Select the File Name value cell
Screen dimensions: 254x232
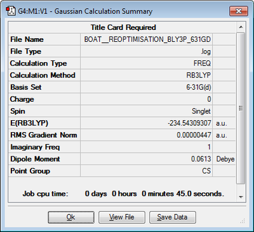click(x=146, y=39)
